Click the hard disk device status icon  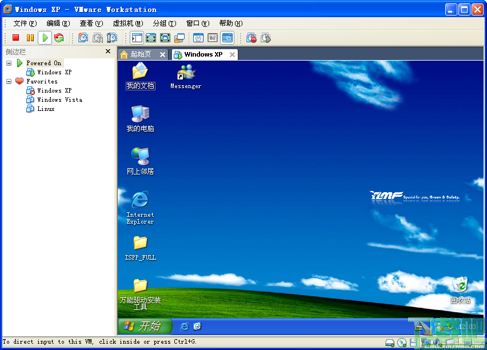390,343
